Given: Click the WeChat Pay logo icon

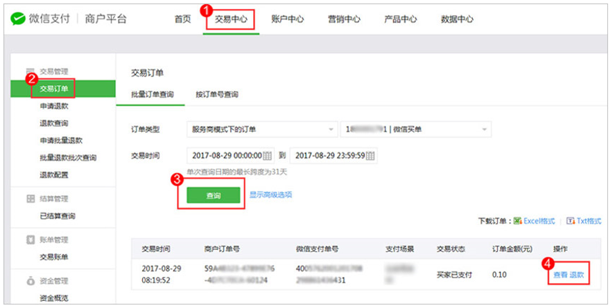Looking at the screenshot, I should point(17,19).
